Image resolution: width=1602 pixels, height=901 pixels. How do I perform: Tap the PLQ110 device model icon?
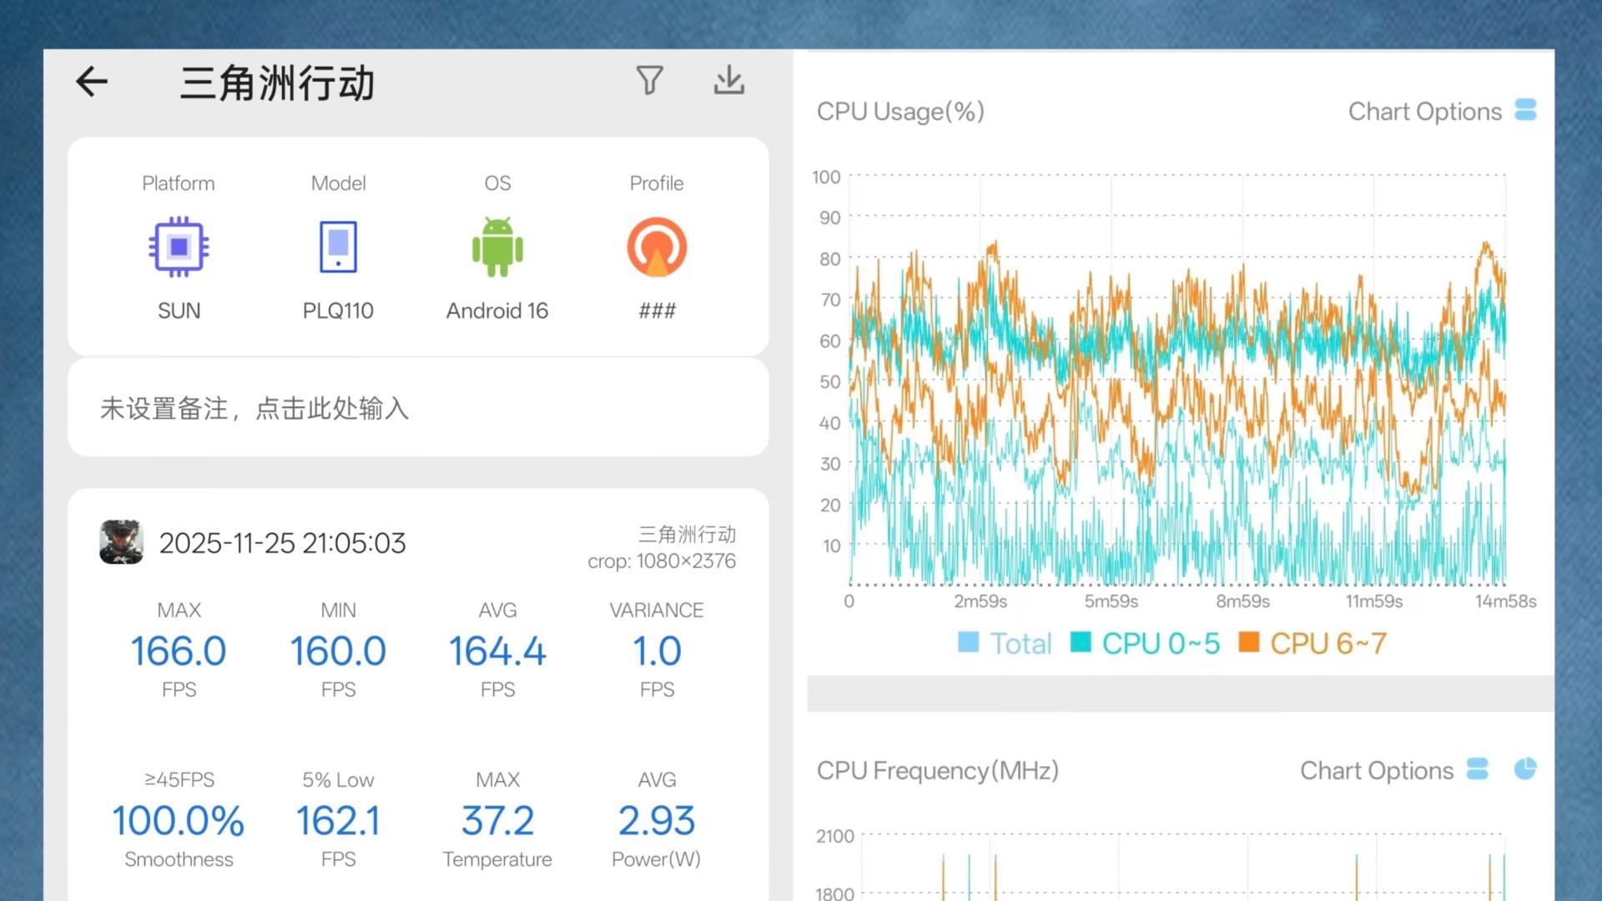pyautogui.click(x=338, y=247)
